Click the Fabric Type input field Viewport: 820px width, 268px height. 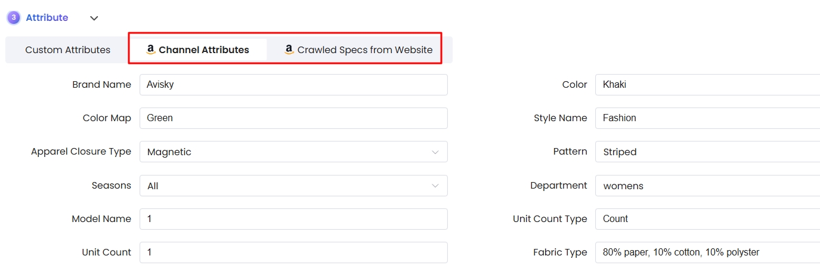click(x=707, y=252)
